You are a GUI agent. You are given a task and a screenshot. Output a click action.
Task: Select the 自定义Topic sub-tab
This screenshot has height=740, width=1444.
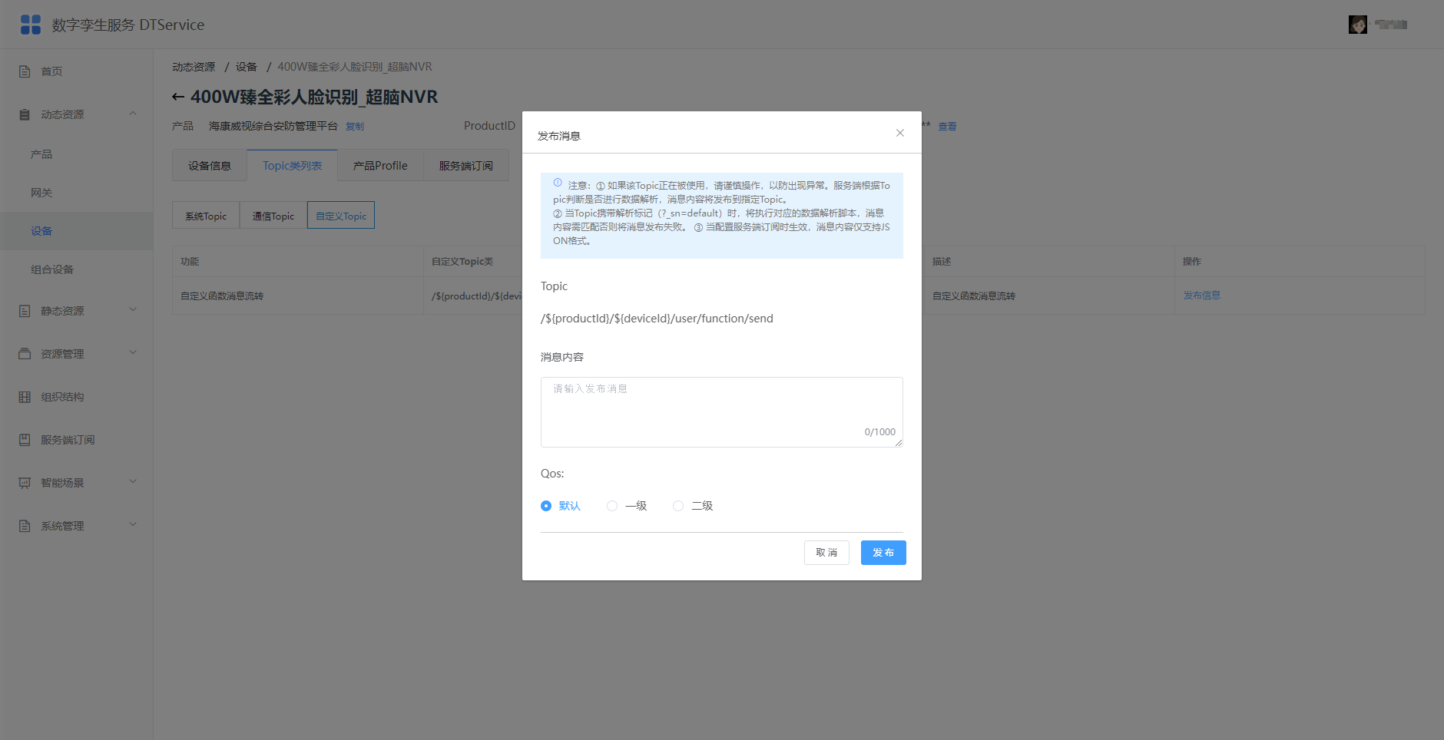[x=341, y=216]
